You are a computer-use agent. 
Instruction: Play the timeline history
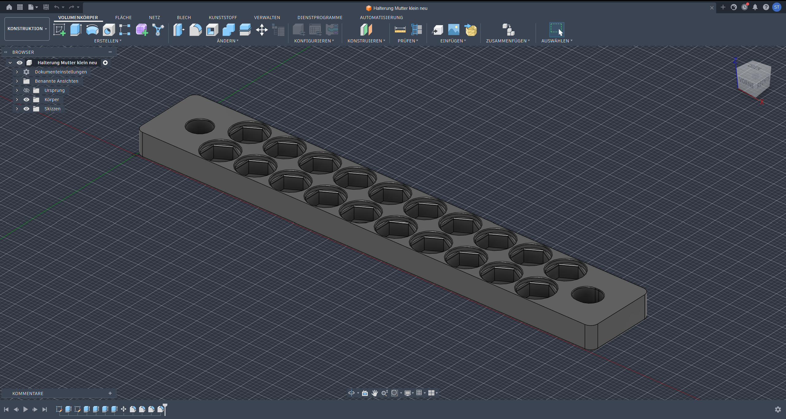(x=25, y=409)
